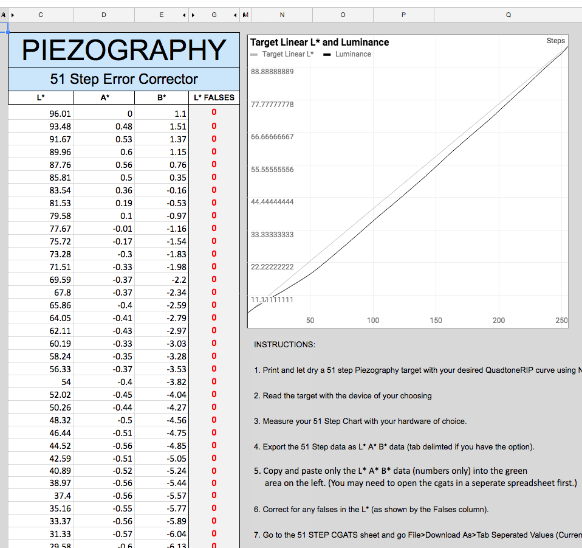This screenshot has height=548, width=582.
Task: Select the B* cell with value 1.51
Action: click(162, 127)
